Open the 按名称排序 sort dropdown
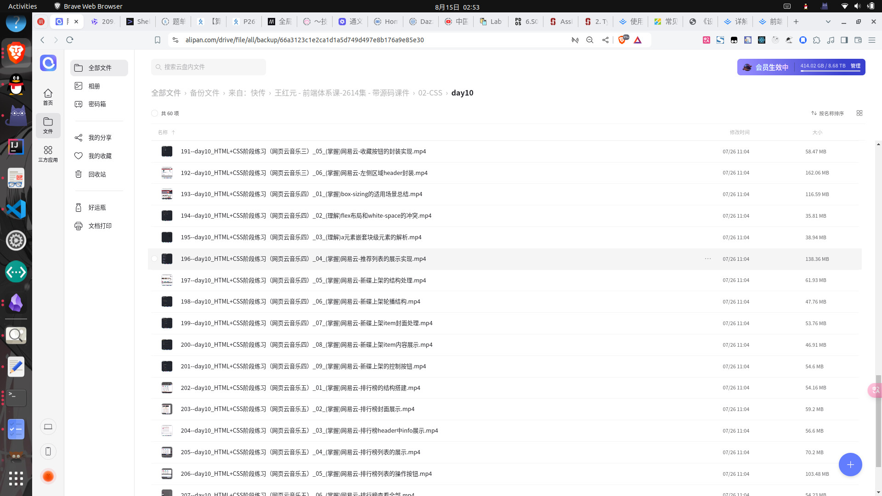 pos(827,113)
